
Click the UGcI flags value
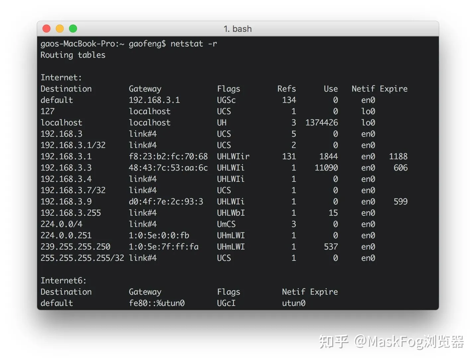(226, 303)
